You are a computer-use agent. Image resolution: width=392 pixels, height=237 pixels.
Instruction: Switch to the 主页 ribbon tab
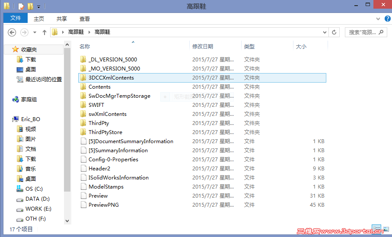(39, 19)
